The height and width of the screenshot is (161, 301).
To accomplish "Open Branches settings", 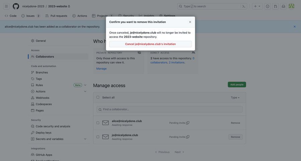I will point(58,73).
